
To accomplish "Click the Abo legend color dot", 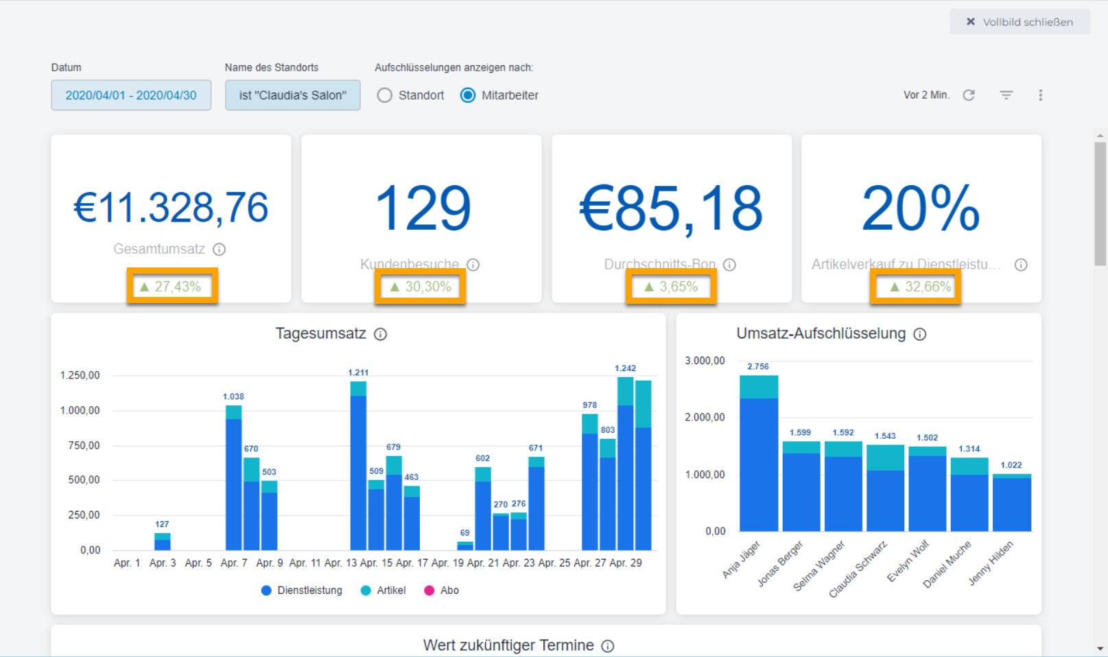I will 429,590.
